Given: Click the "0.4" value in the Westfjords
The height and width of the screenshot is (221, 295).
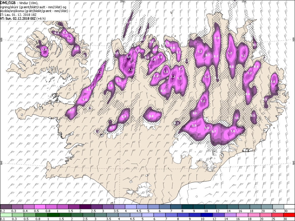Looking at the screenshot, I should point(57,33).
